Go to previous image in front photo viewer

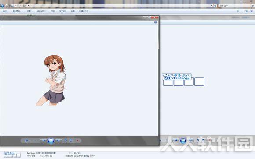[44, 141]
